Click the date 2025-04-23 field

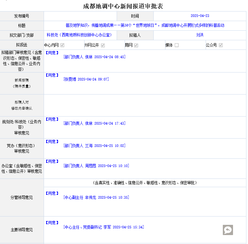point(200,16)
